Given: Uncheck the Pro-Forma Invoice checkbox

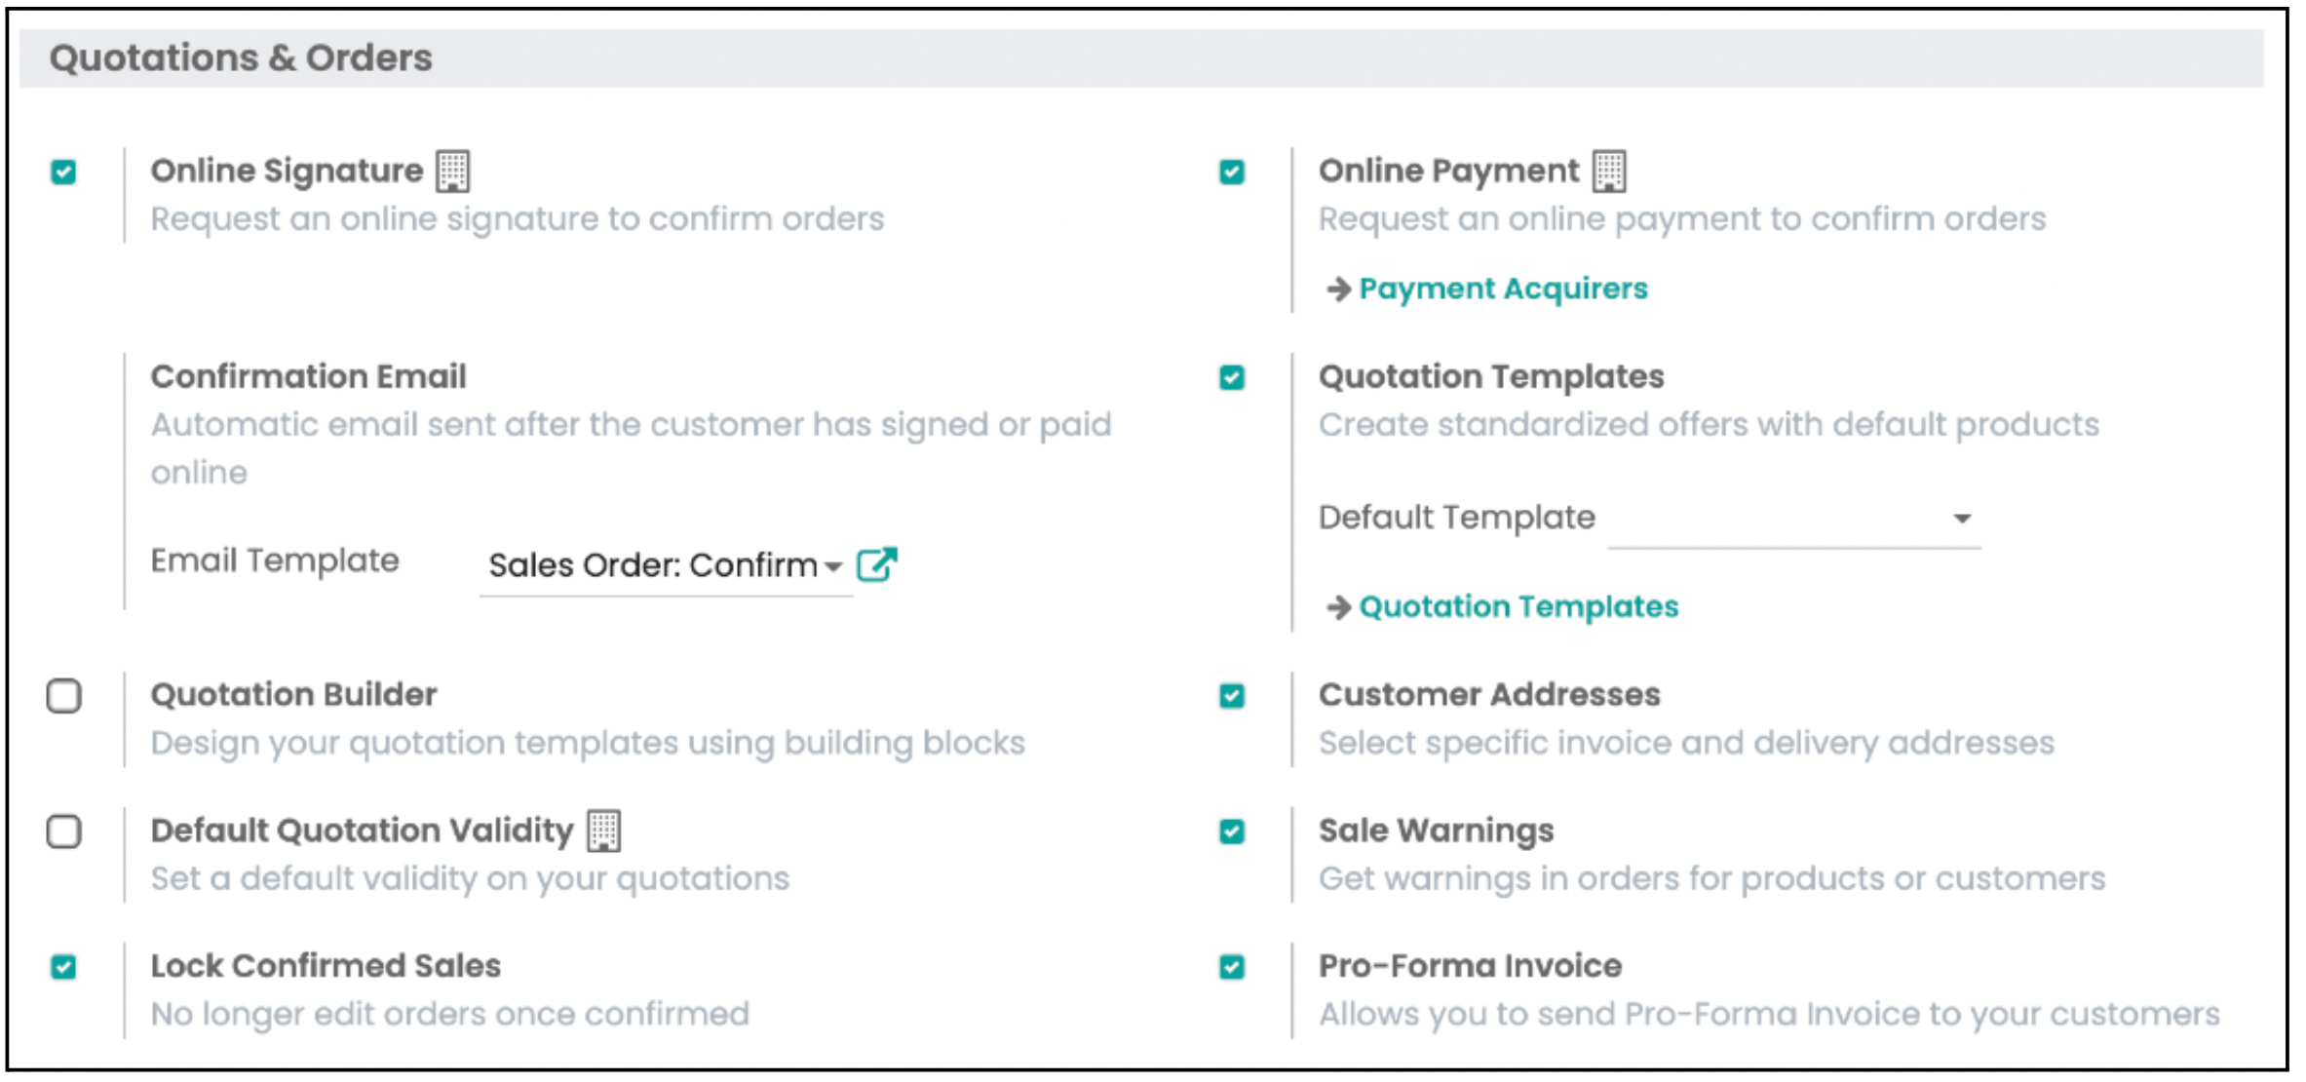Looking at the screenshot, I should pyautogui.click(x=1232, y=967).
